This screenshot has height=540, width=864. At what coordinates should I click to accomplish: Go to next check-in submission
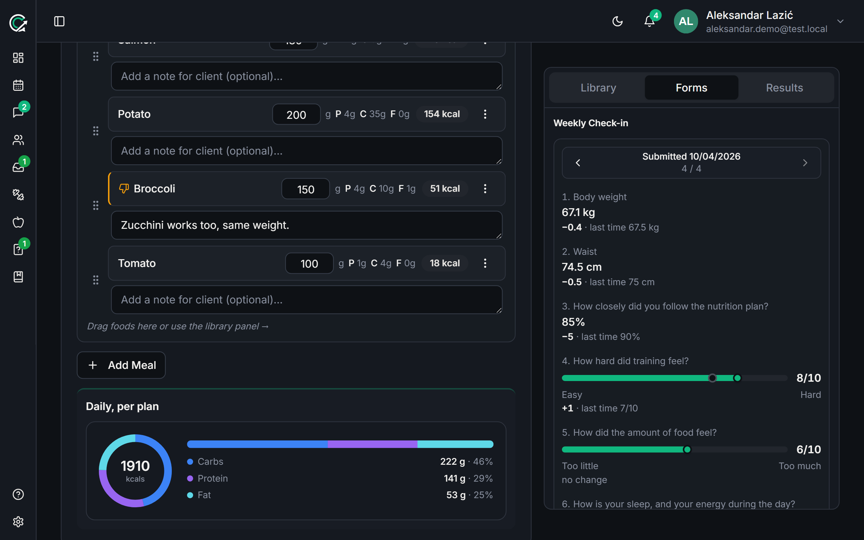(805, 163)
